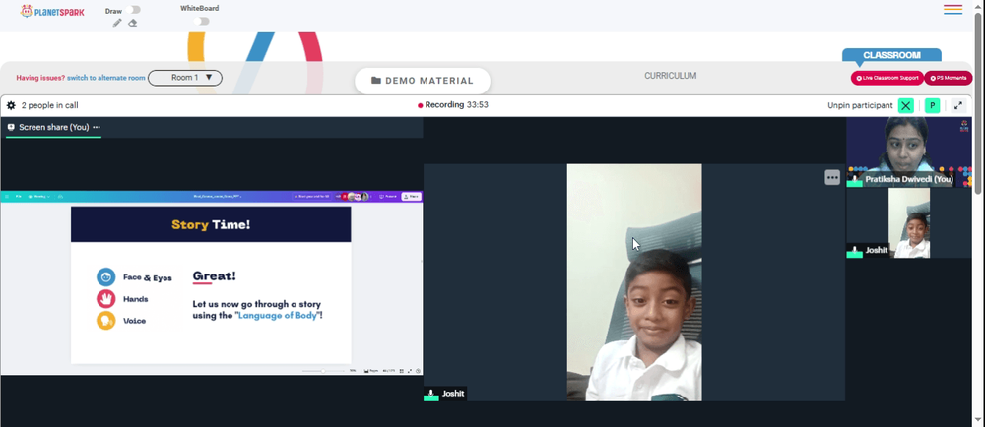Open the Room 1 dropdown
Viewport: 985px width, 427px height.
click(185, 78)
